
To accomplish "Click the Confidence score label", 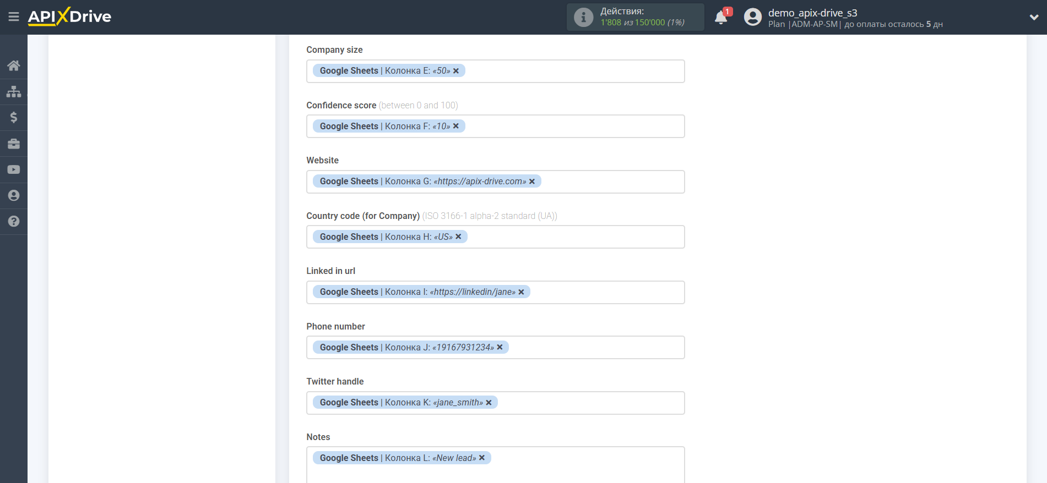I will (x=341, y=105).
